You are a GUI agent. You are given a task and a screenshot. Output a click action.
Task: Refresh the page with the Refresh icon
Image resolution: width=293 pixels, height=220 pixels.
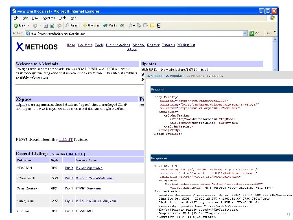pos(52,26)
